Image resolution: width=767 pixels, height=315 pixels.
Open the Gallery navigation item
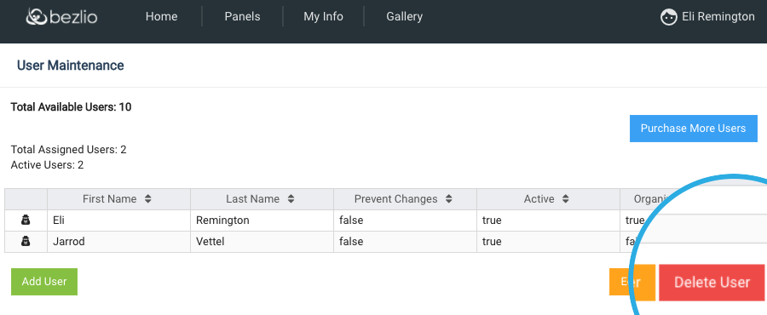pyautogui.click(x=404, y=17)
